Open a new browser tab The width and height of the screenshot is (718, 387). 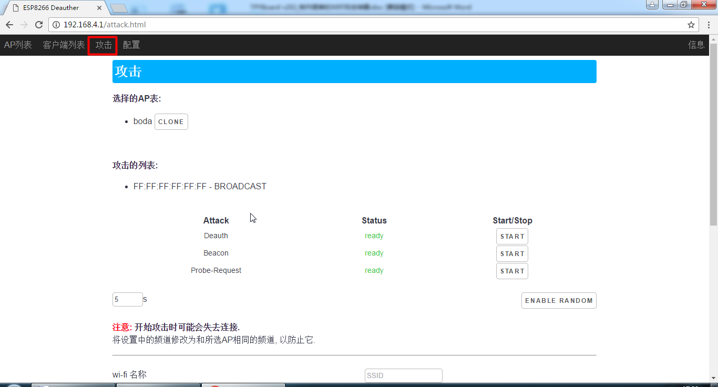click(119, 8)
